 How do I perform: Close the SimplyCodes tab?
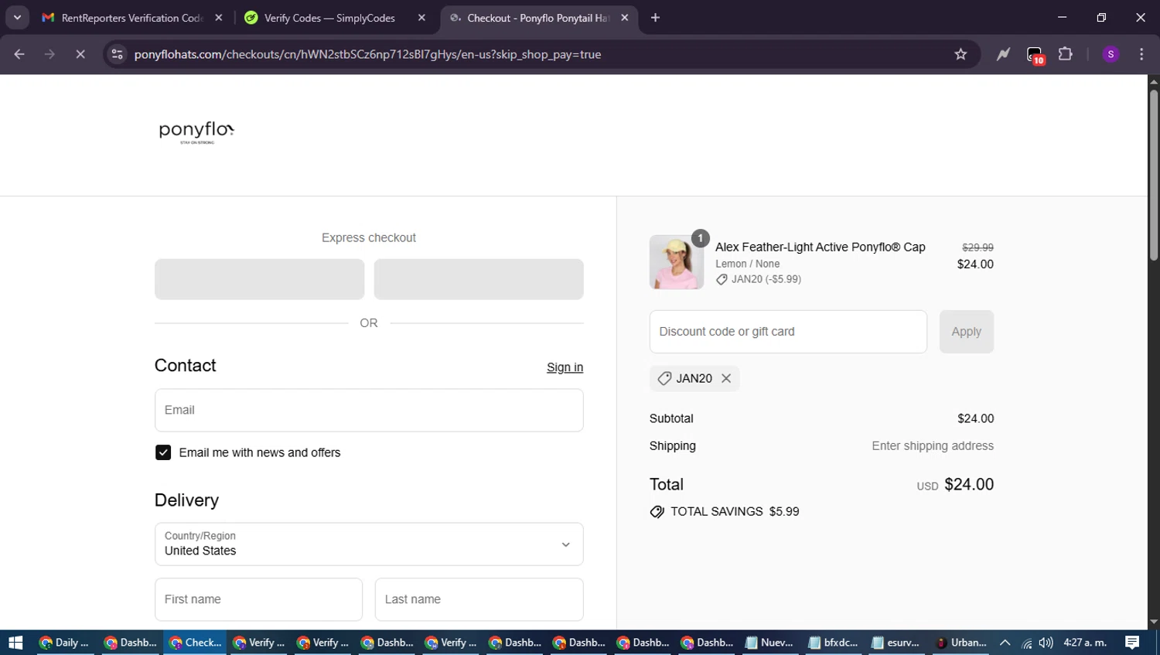pos(421,17)
